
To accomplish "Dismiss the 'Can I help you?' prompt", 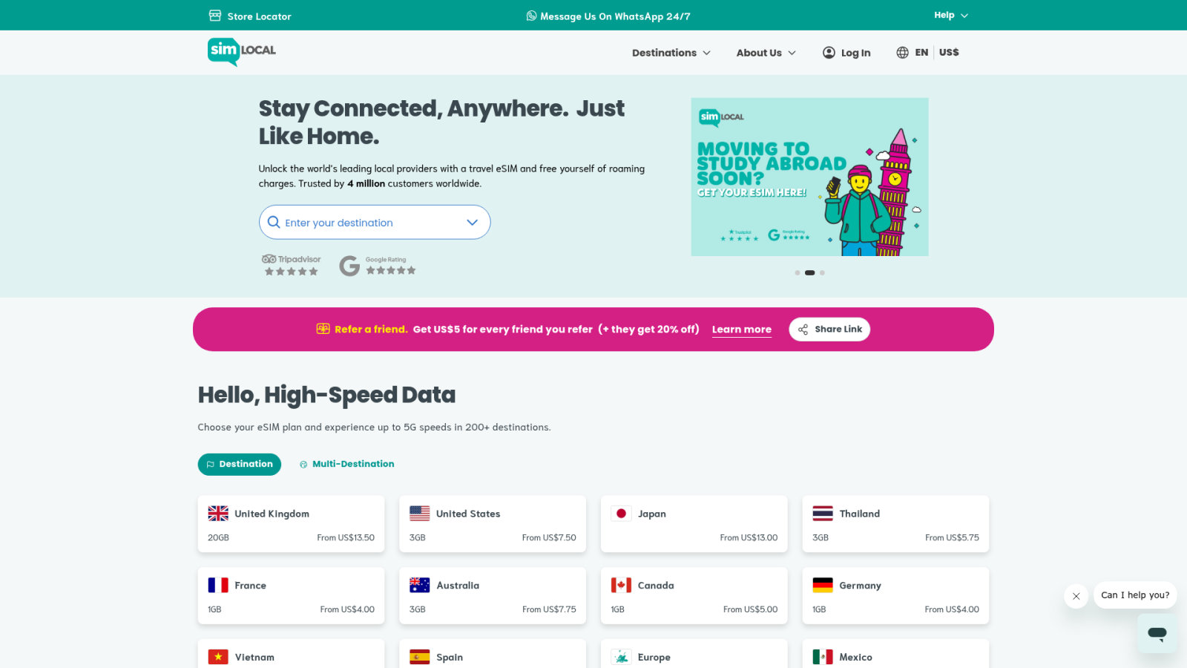I will tap(1076, 596).
